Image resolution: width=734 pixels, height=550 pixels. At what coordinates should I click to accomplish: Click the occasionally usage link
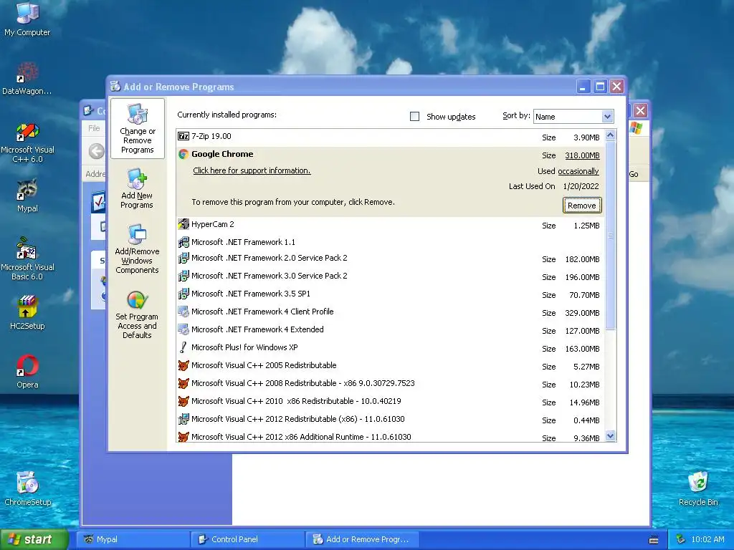point(578,171)
